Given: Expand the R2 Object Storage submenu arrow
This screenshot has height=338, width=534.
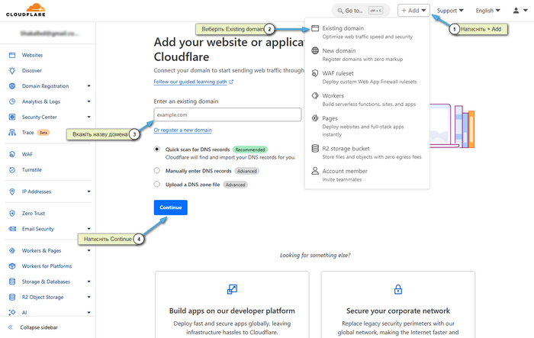Looking at the screenshot, I should [x=89, y=297].
